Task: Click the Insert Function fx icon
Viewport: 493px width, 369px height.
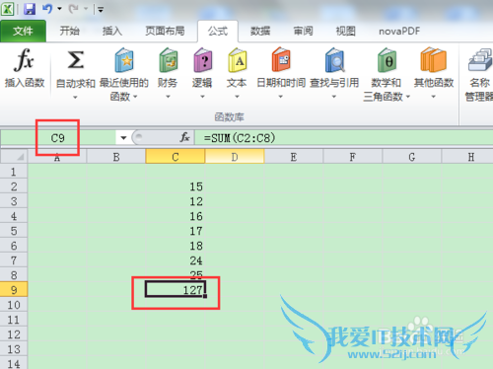Action: point(24,60)
